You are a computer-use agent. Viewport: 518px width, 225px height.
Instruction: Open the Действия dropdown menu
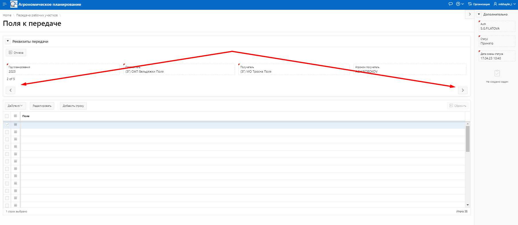point(15,106)
